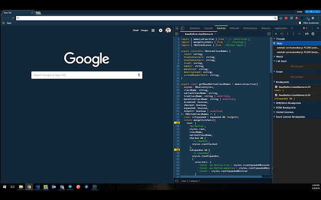Open Task View on the taskbar
The height and width of the screenshot is (200, 321).
13,186
